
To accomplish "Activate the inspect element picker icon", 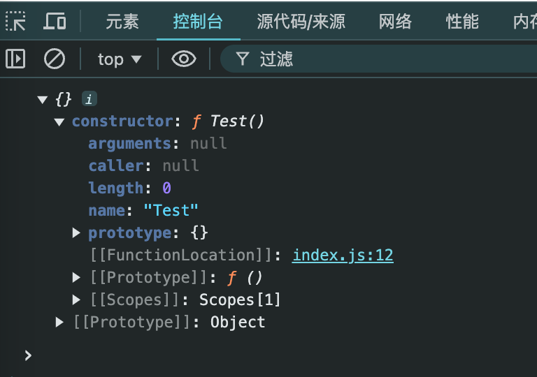I will (x=15, y=22).
